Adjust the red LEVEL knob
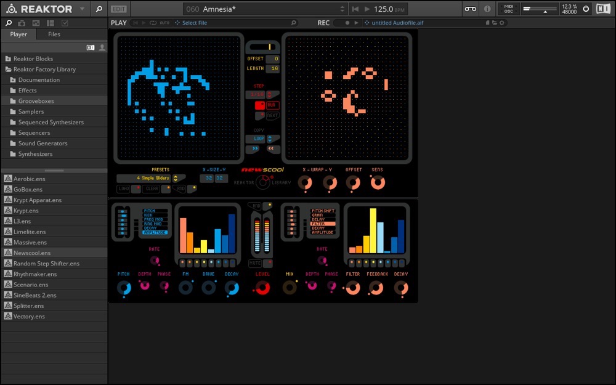The width and height of the screenshot is (616, 385). 262,288
